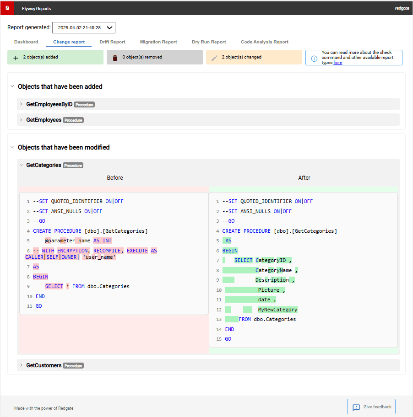The height and width of the screenshot is (417, 413).
Task: Click the redgate logo in the top-right
Action: click(x=402, y=8)
